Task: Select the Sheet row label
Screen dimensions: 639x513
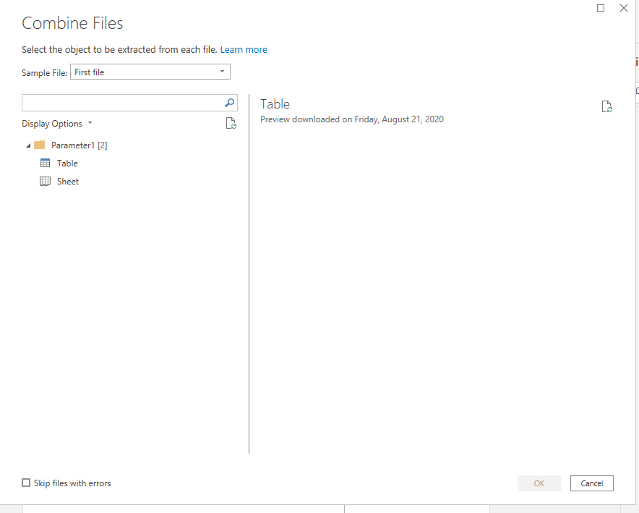Action: pos(68,182)
